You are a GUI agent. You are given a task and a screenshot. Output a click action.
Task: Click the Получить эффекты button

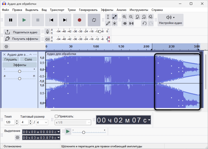point(22,39)
